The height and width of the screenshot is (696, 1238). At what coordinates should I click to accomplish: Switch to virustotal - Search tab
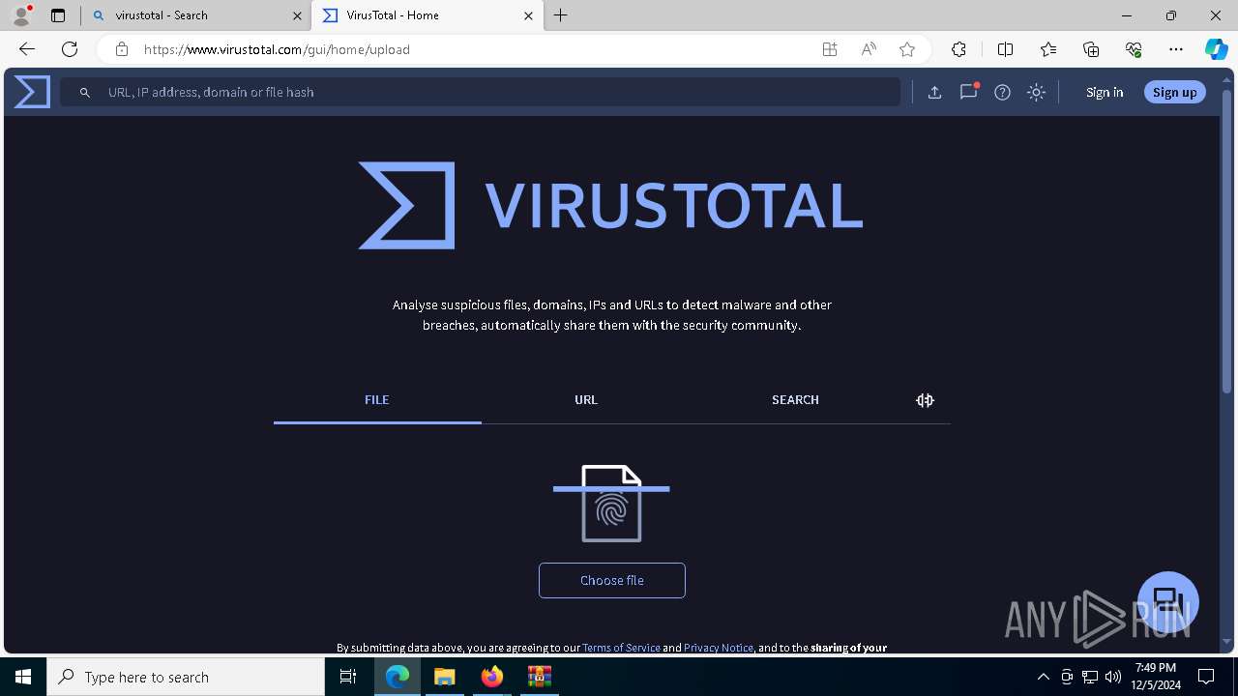coord(196,15)
